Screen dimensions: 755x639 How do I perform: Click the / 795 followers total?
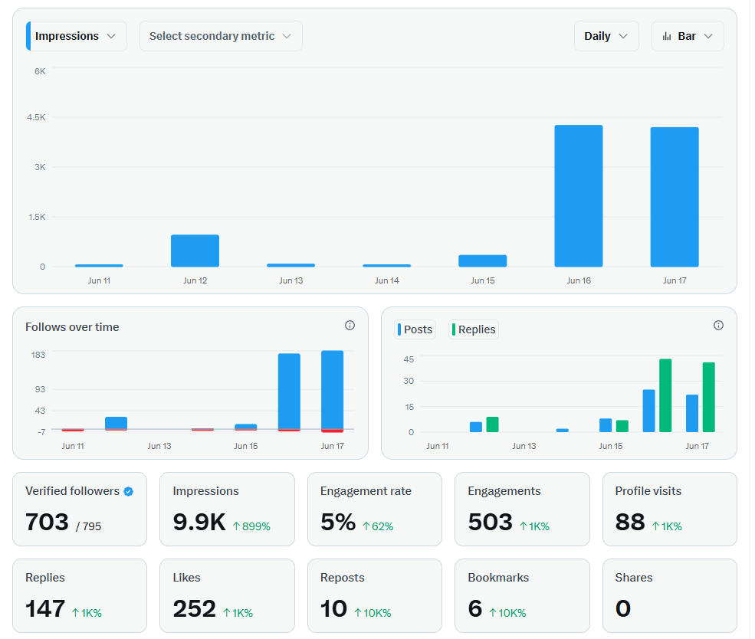(x=88, y=526)
